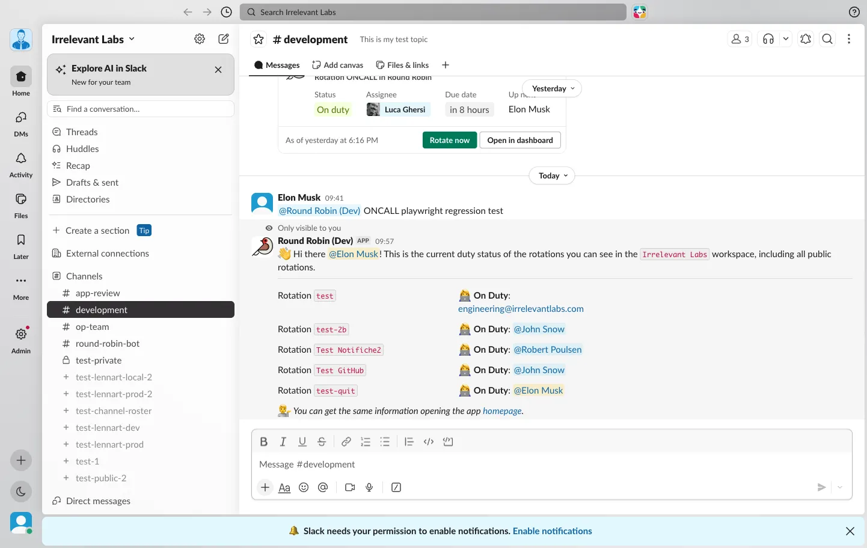Open workspace preferences gear icon

pyautogui.click(x=200, y=39)
